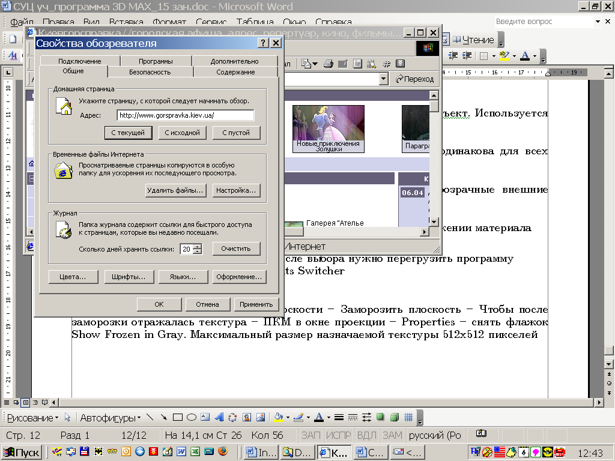
Task: Open Автофигуры dropdown menu
Action: pyautogui.click(x=111, y=418)
